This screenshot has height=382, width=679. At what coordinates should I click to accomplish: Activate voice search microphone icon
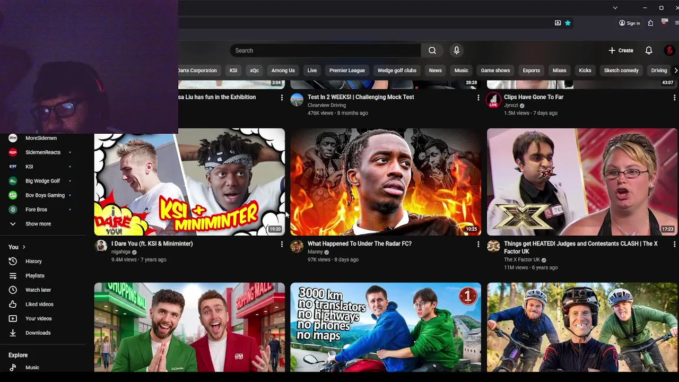pos(456,50)
